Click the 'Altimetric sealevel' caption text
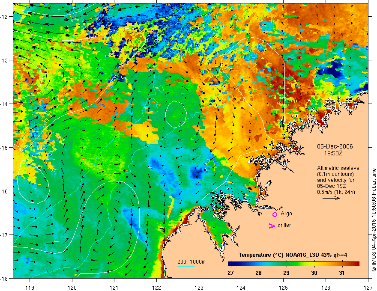377x291 pixels. pyautogui.click(x=339, y=168)
